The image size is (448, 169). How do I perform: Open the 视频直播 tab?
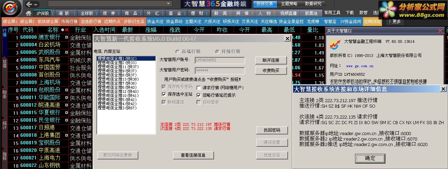tap(288, 13)
